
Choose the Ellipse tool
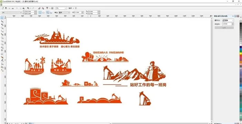tap(2, 41)
